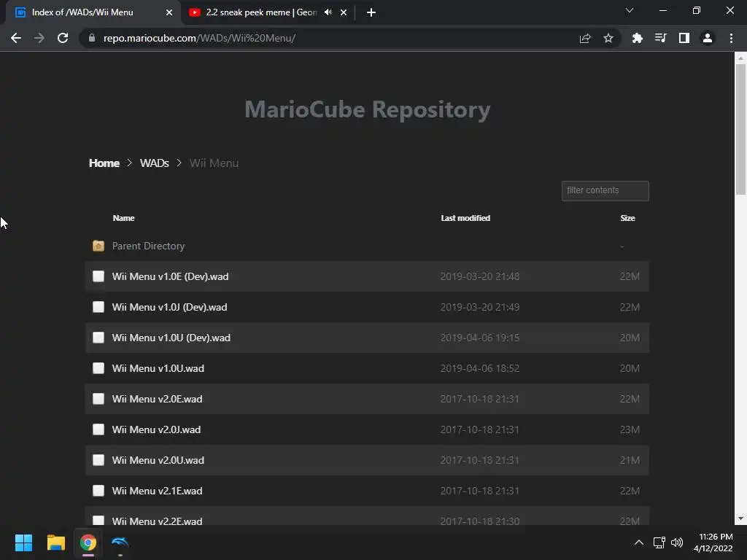Download Wii Menu v2.0U.wad
Viewport: 747px width, 560px height.
pyautogui.click(x=158, y=460)
